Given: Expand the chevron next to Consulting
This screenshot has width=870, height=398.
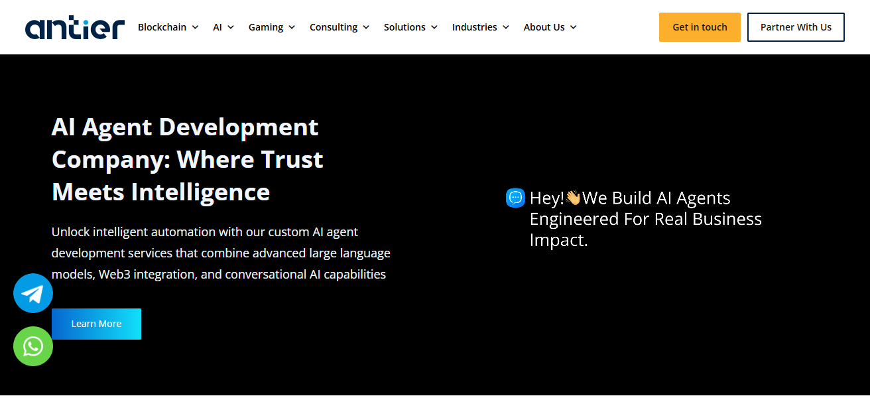Looking at the screenshot, I should pyautogui.click(x=366, y=27).
